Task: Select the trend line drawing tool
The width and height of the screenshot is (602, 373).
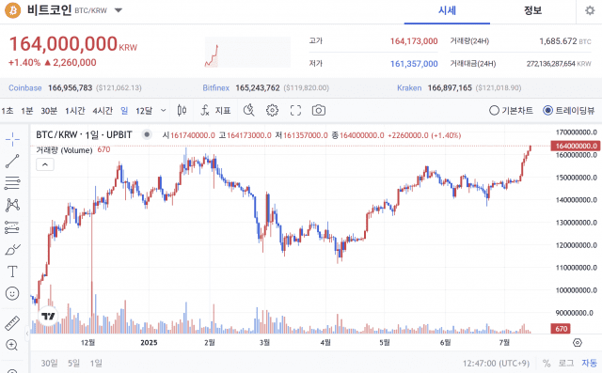Action: pos(12,161)
